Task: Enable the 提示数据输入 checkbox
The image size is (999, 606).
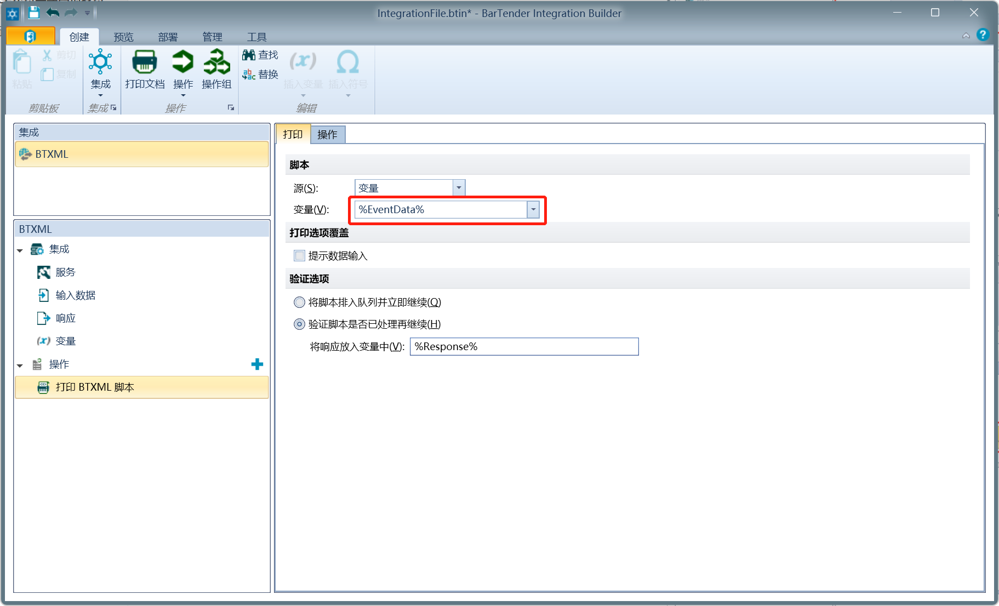Action: point(300,256)
